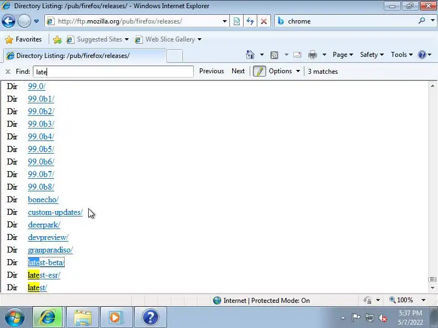The image size is (438, 328).
Task: Open the 99.0b7/ directory link
Action: tap(41, 174)
